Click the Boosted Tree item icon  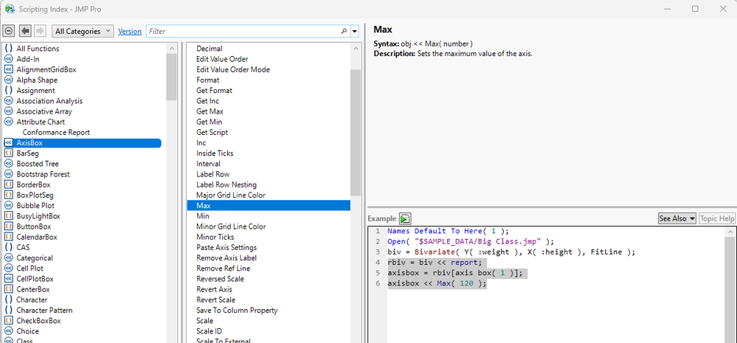pos(8,164)
